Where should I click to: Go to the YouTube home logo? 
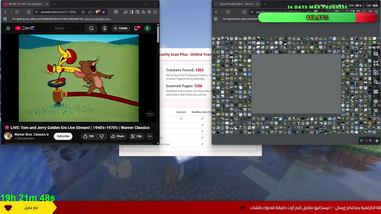[x=25, y=28]
